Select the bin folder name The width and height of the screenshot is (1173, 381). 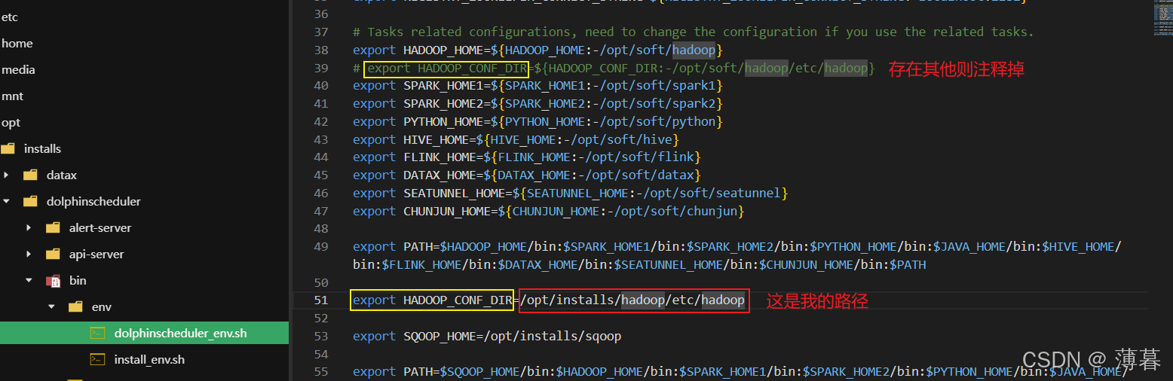pos(78,280)
